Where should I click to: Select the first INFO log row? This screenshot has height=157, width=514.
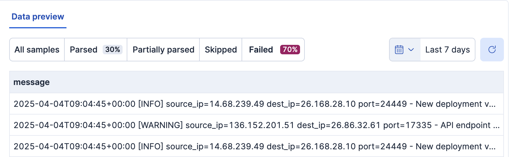point(254,104)
